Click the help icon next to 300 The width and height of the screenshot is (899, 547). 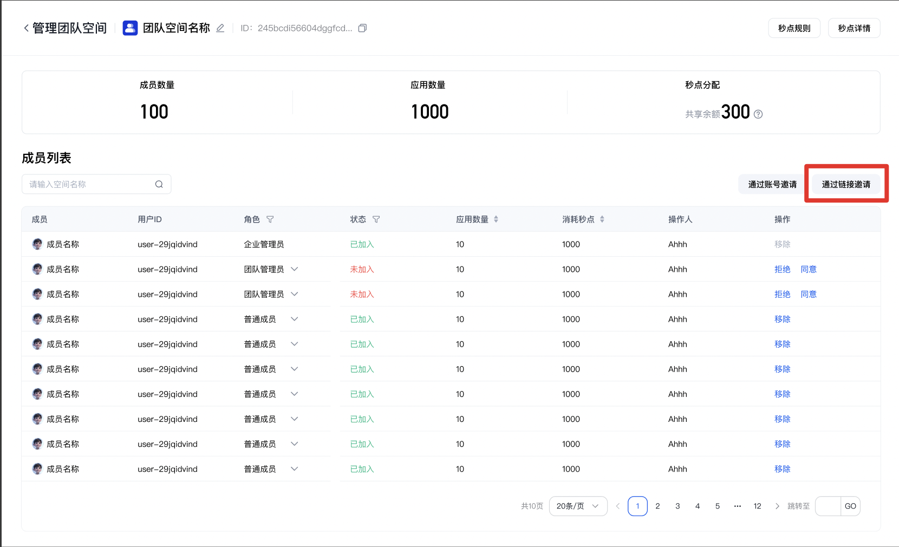[758, 114]
